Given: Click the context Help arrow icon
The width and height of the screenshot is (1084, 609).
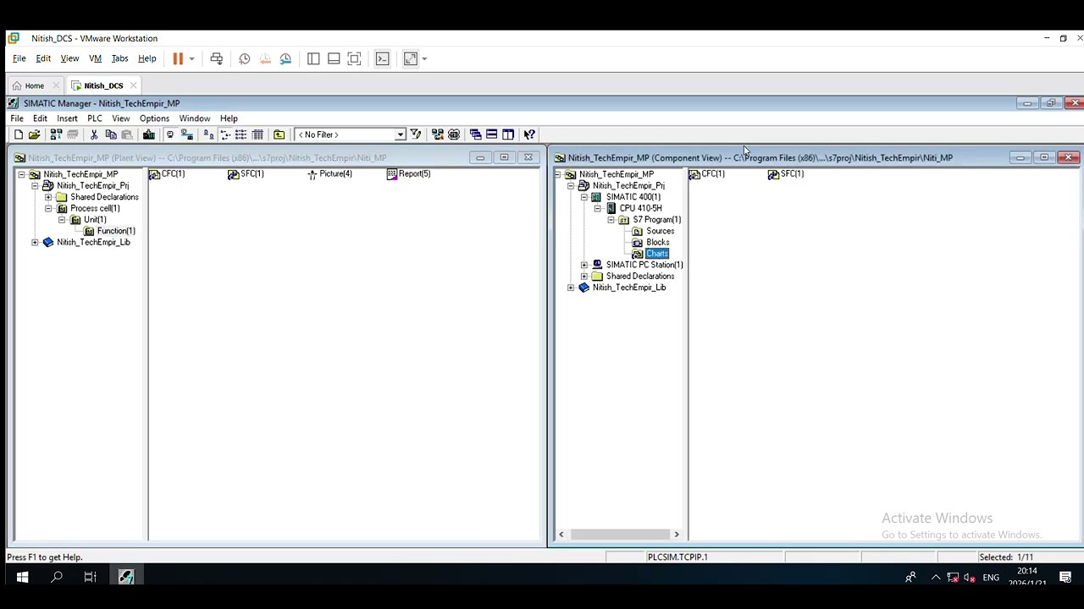Looking at the screenshot, I should pyautogui.click(x=529, y=134).
